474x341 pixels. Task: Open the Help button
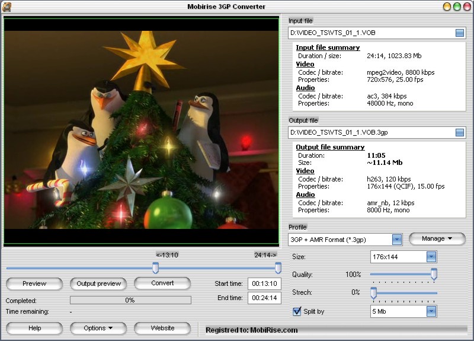coord(34,329)
